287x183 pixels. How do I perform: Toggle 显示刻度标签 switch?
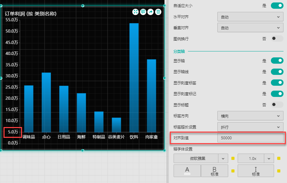coord(277,83)
